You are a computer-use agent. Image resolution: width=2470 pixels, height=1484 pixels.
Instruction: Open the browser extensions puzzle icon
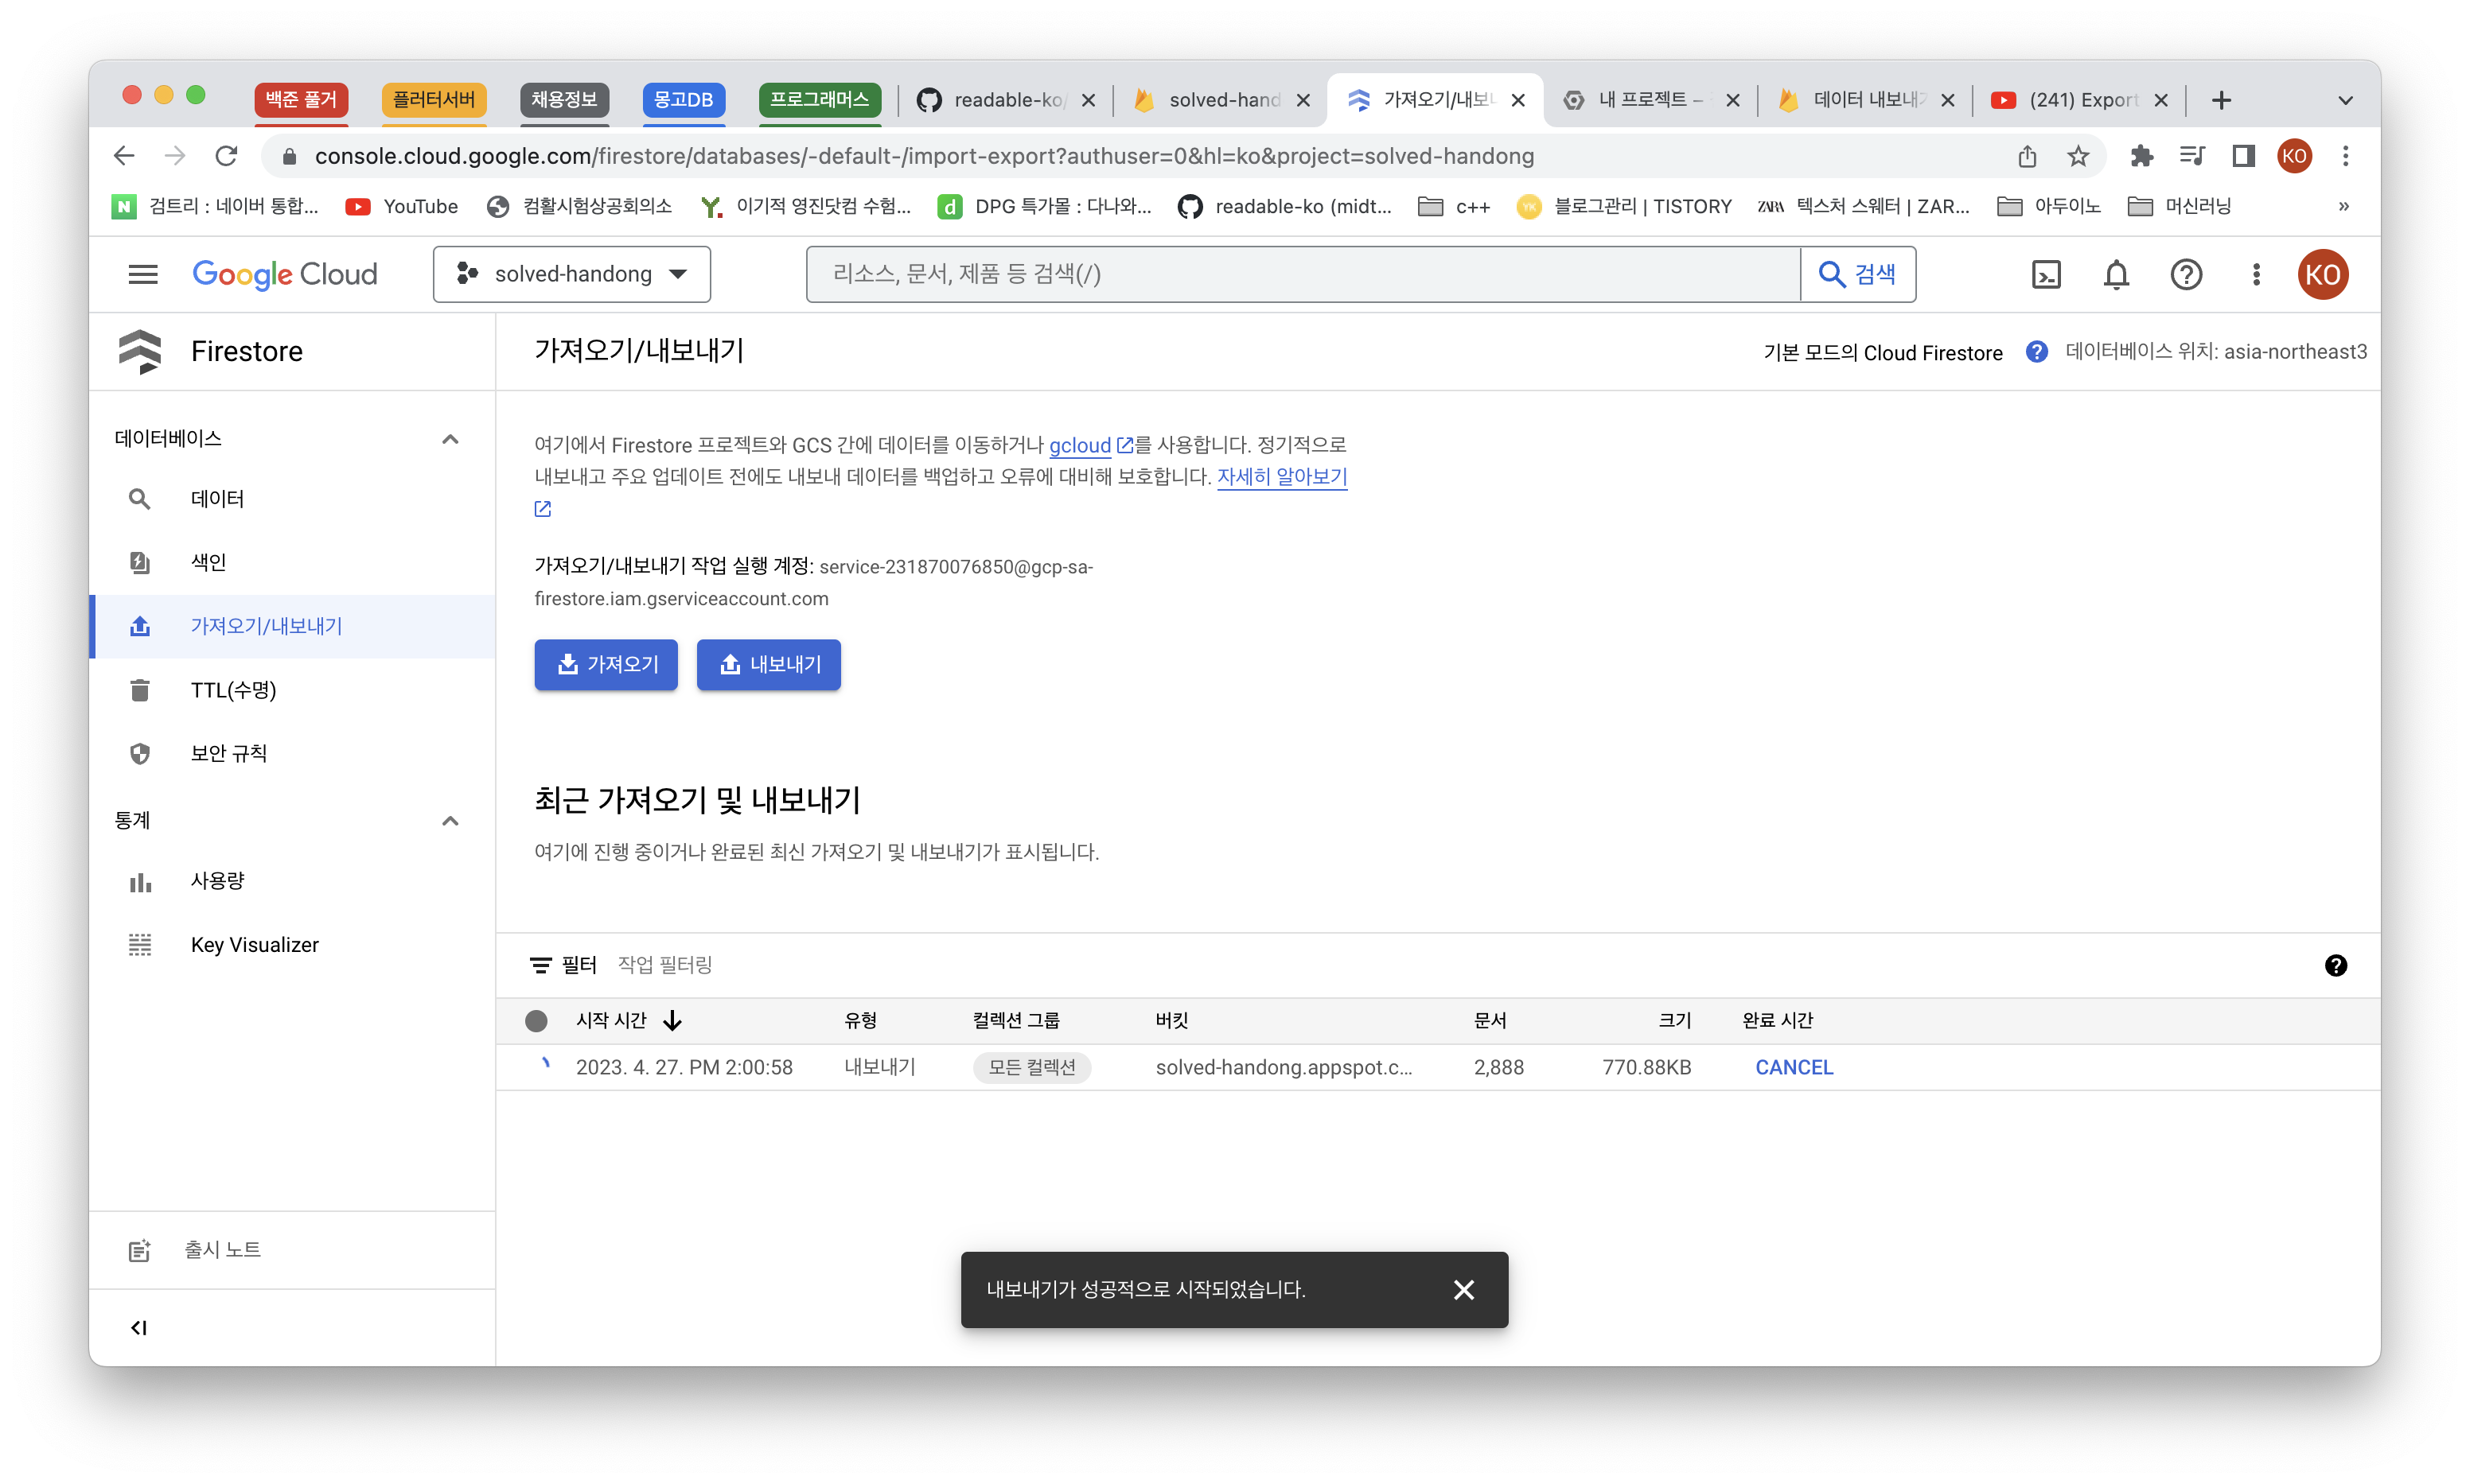[2141, 156]
